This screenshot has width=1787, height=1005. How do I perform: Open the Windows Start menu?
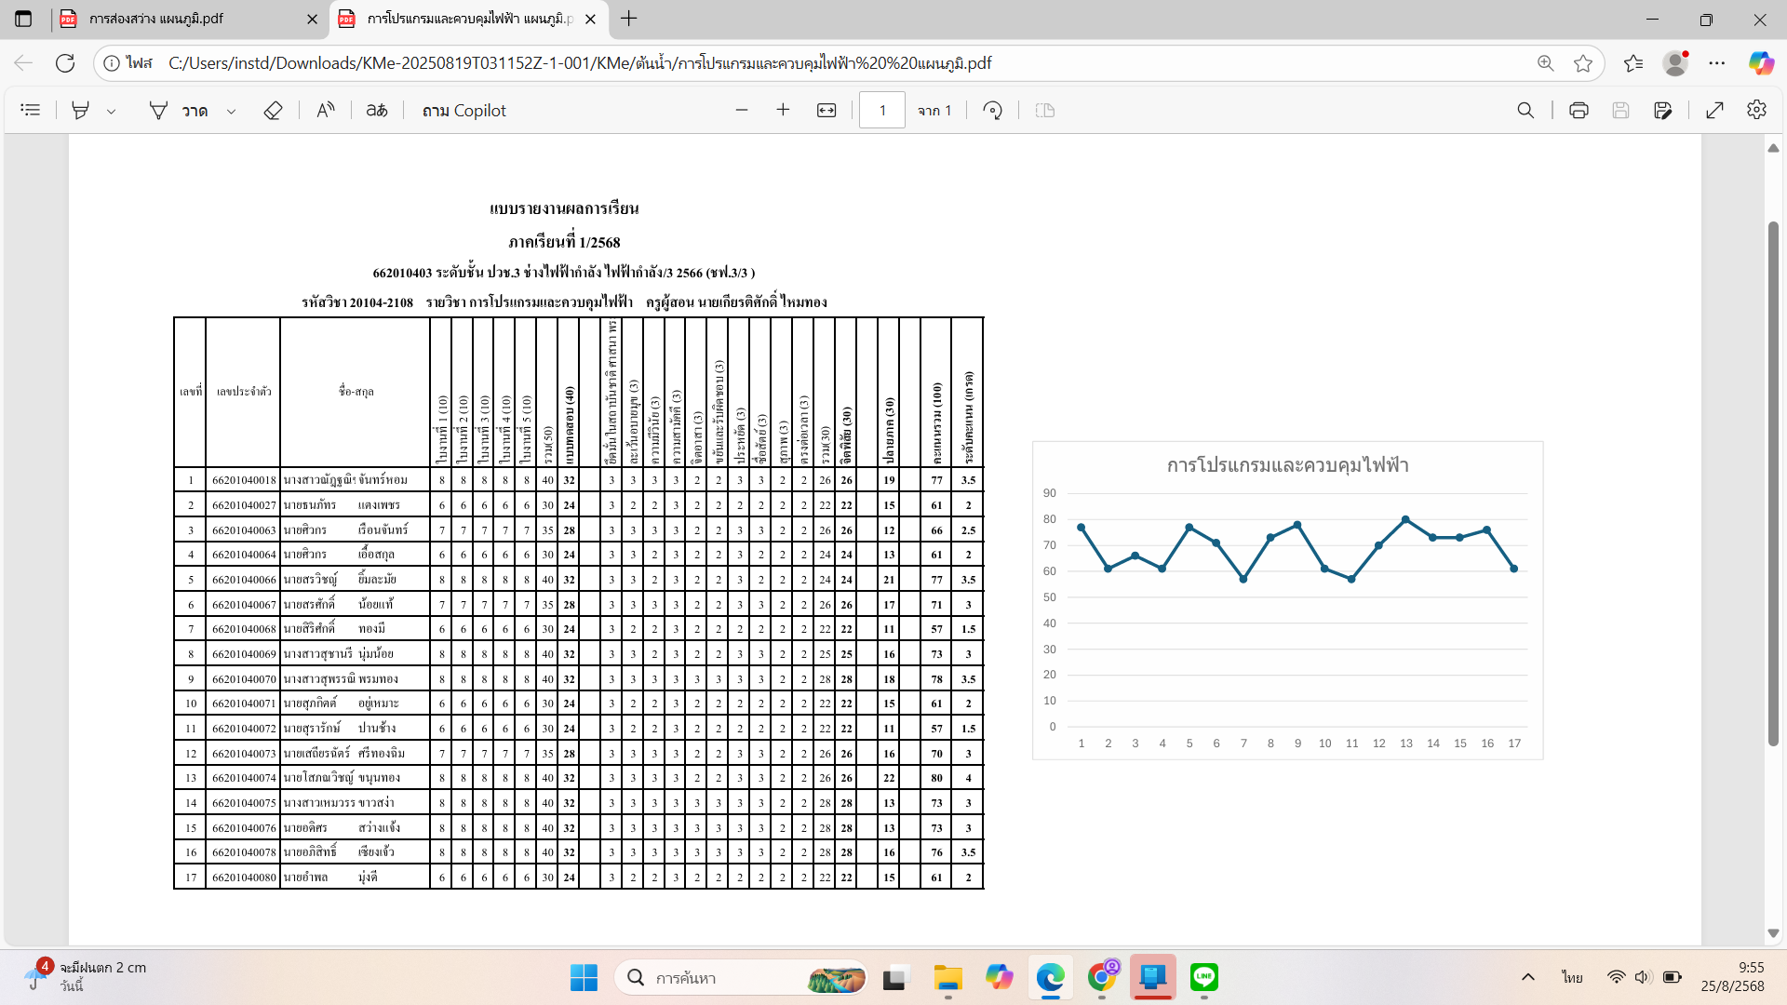[x=584, y=977]
